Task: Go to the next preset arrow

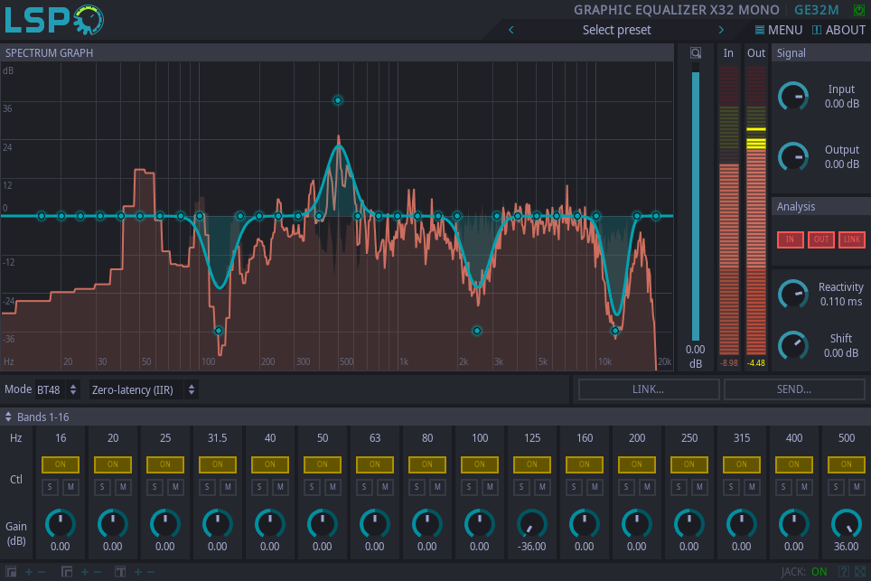Action: point(721,30)
